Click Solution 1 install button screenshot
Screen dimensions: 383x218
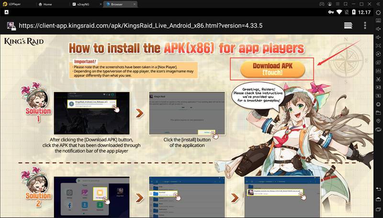click(x=187, y=113)
